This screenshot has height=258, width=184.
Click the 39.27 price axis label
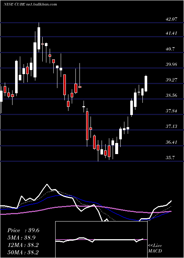point(171,80)
